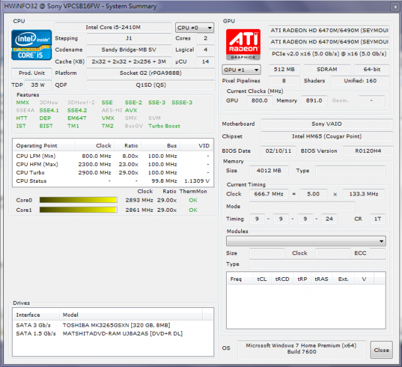Click the Q1SD (QS) QDF field
The image size is (402, 367).
coord(151,85)
